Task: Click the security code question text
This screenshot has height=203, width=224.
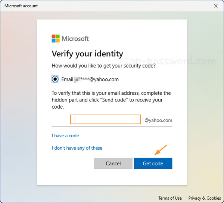Action: [103, 66]
